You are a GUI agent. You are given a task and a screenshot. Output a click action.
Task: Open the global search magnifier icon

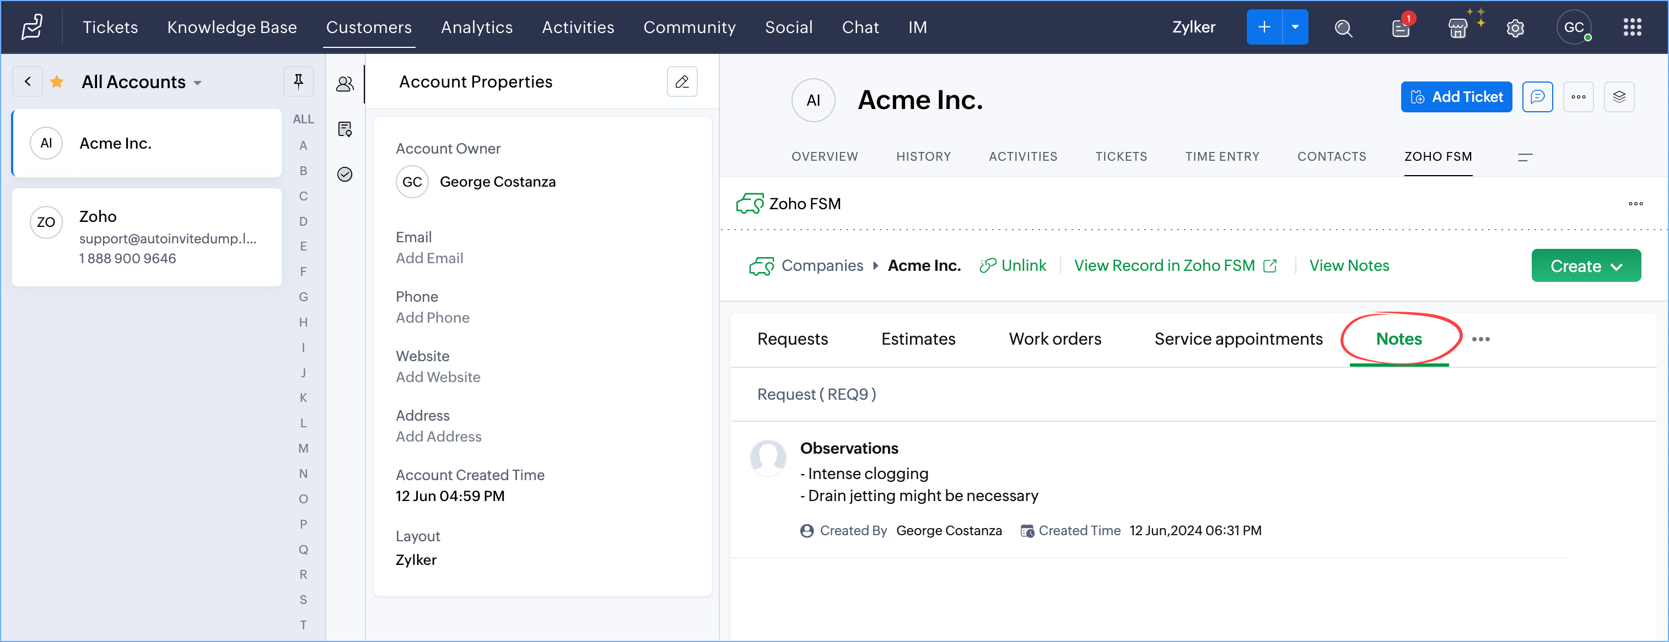[x=1343, y=28]
